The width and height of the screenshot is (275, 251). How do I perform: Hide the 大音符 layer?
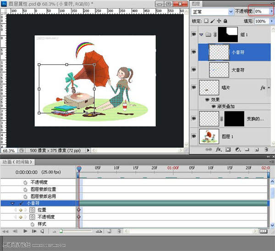tap(194, 69)
